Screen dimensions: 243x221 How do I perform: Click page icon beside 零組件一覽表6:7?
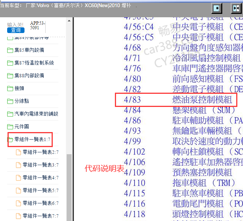coord(18,203)
